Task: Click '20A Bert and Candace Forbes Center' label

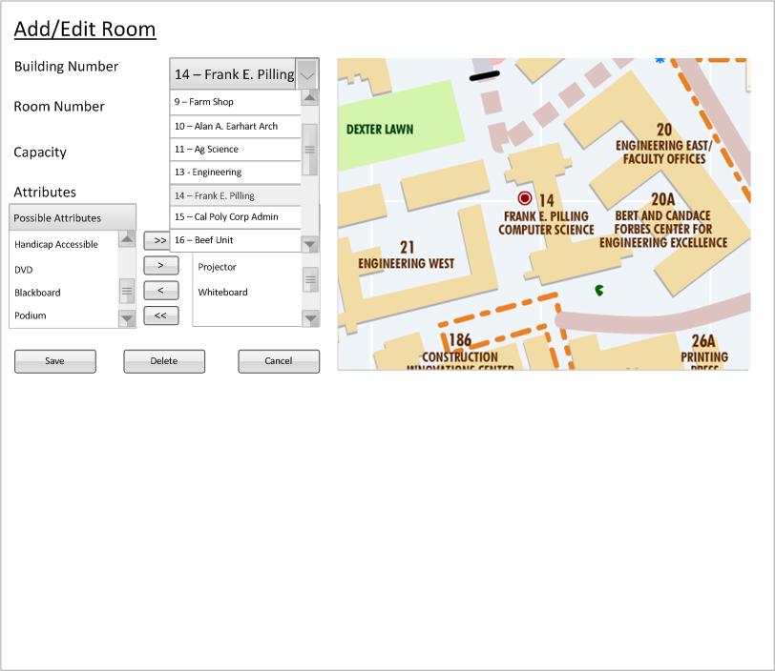Action: [663, 221]
